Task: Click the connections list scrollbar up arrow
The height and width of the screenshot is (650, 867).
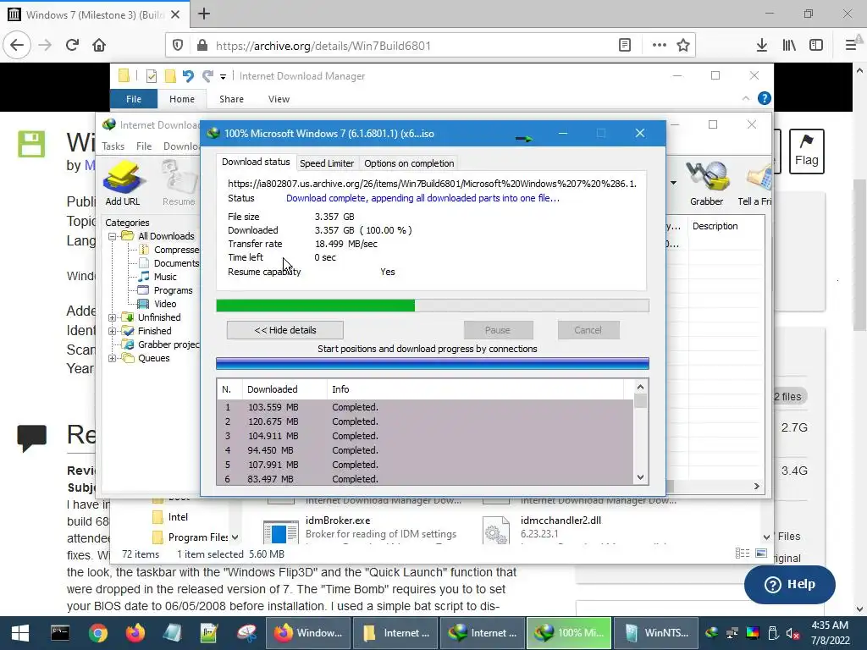Action: pos(640,387)
